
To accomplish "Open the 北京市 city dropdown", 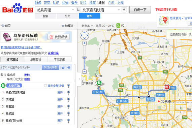I will [87, 26].
